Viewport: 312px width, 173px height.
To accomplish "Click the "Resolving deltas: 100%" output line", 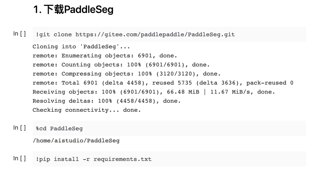I will tap(106, 101).
